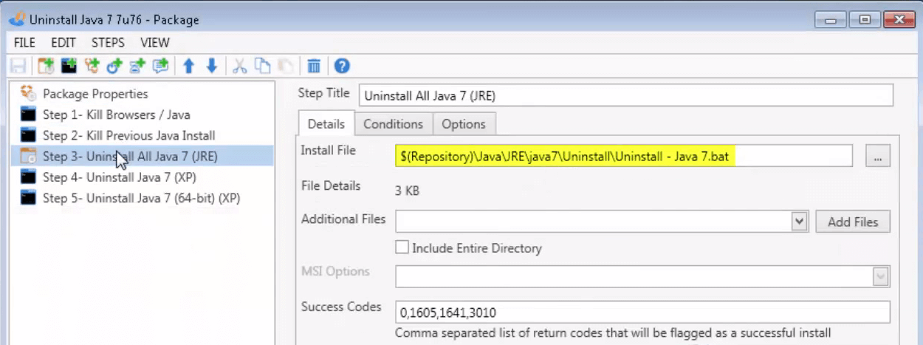The image size is (923, 345).
Task: Click the window title Uninstall Java 7 7u76 - Package
Action: (x=114, y=20)
